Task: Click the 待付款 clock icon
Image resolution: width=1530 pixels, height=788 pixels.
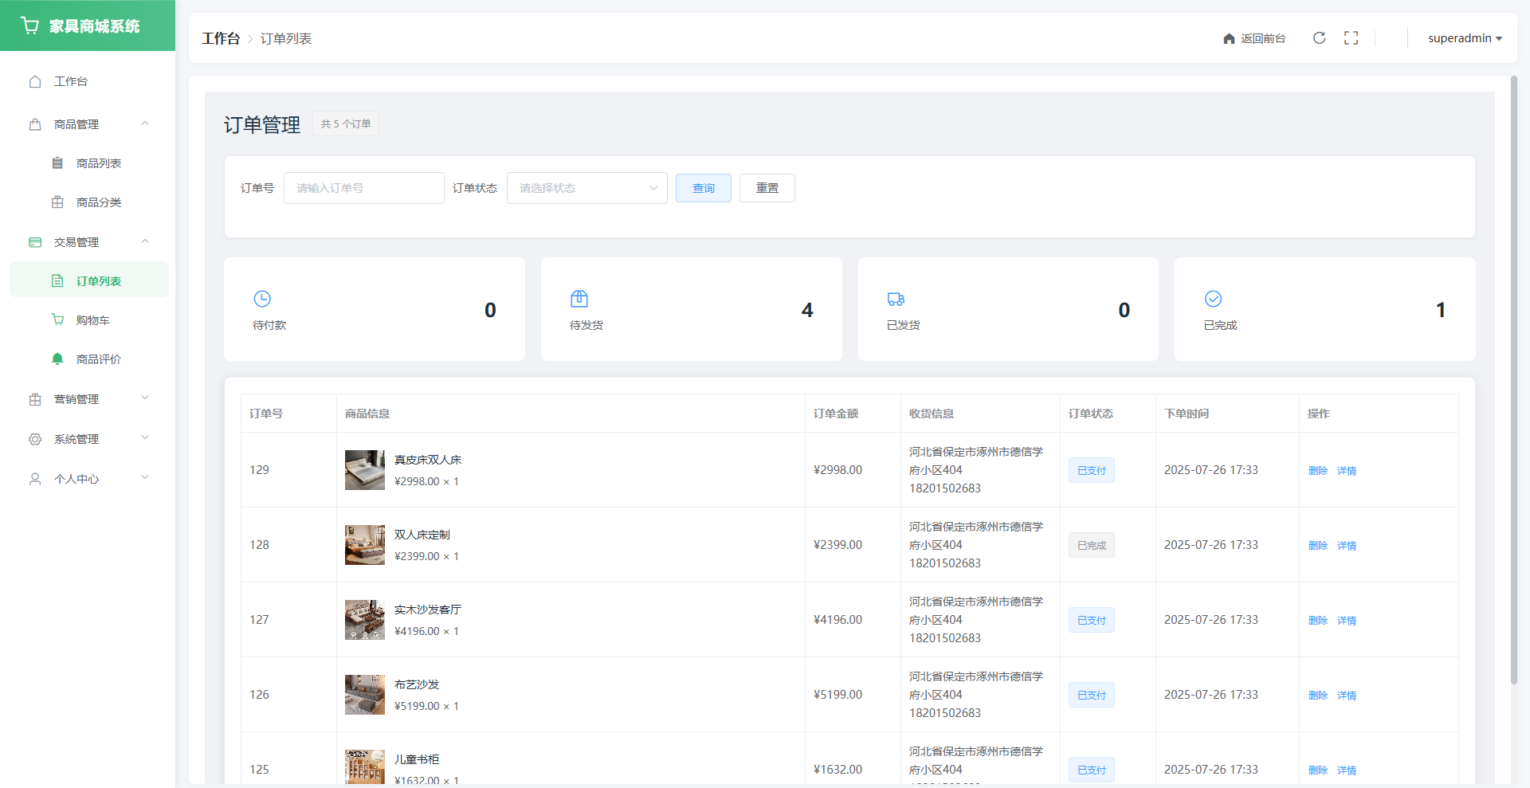Action: tap(262, 299)
